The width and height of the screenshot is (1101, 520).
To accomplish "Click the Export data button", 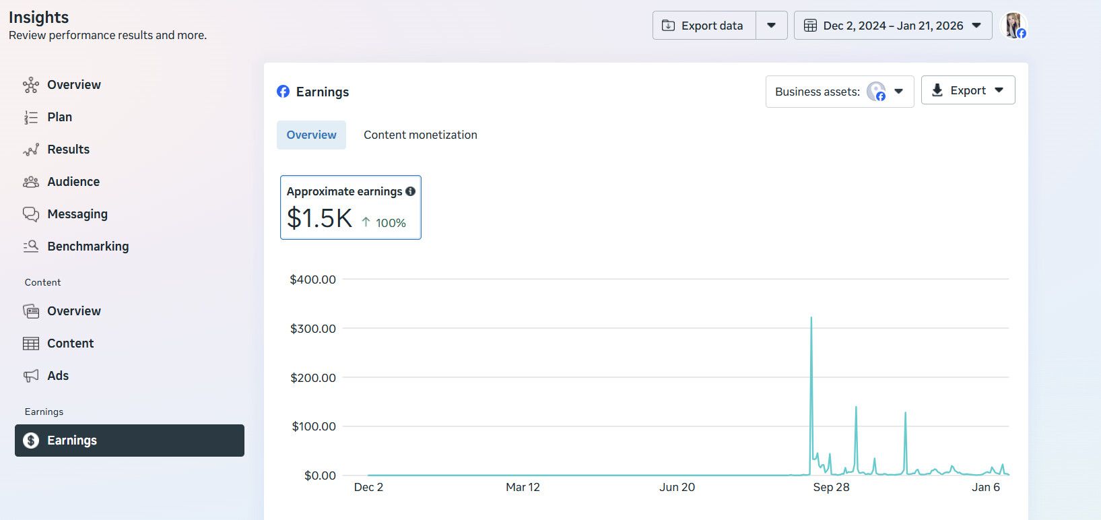I will 704,26.
